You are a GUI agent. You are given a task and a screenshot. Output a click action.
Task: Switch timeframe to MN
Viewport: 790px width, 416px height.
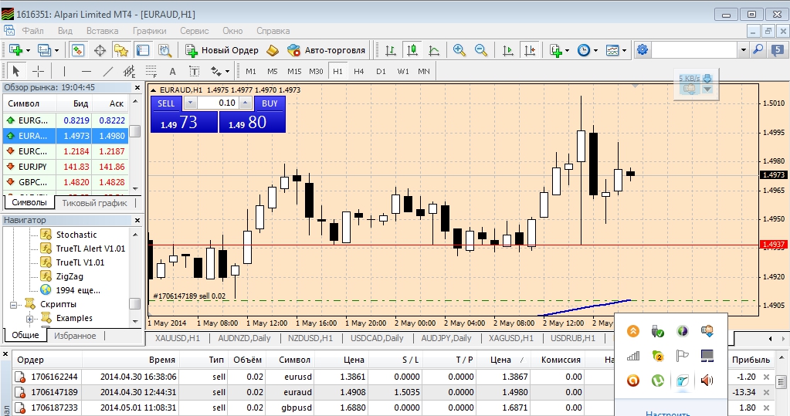424,72
